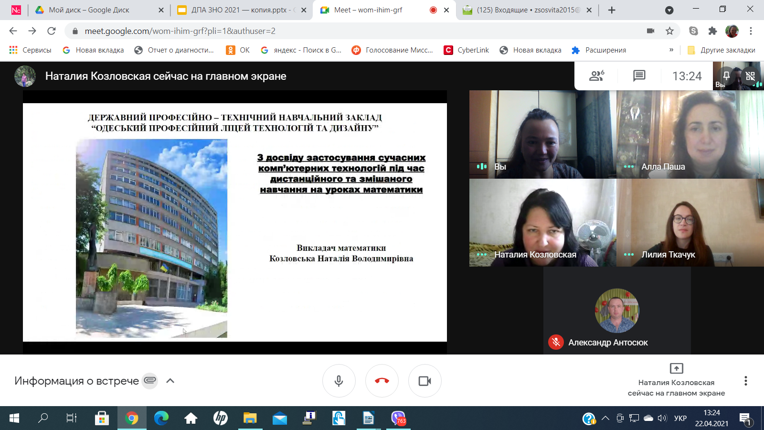Open the Chrome extensions puzzle icon
The height and width of the screenshot is (430, 764).
click(x=712, y=31)
